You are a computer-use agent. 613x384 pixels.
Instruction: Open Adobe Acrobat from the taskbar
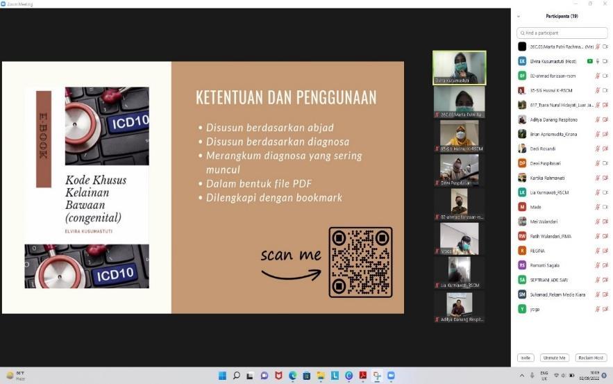click(x=363, y=376)
